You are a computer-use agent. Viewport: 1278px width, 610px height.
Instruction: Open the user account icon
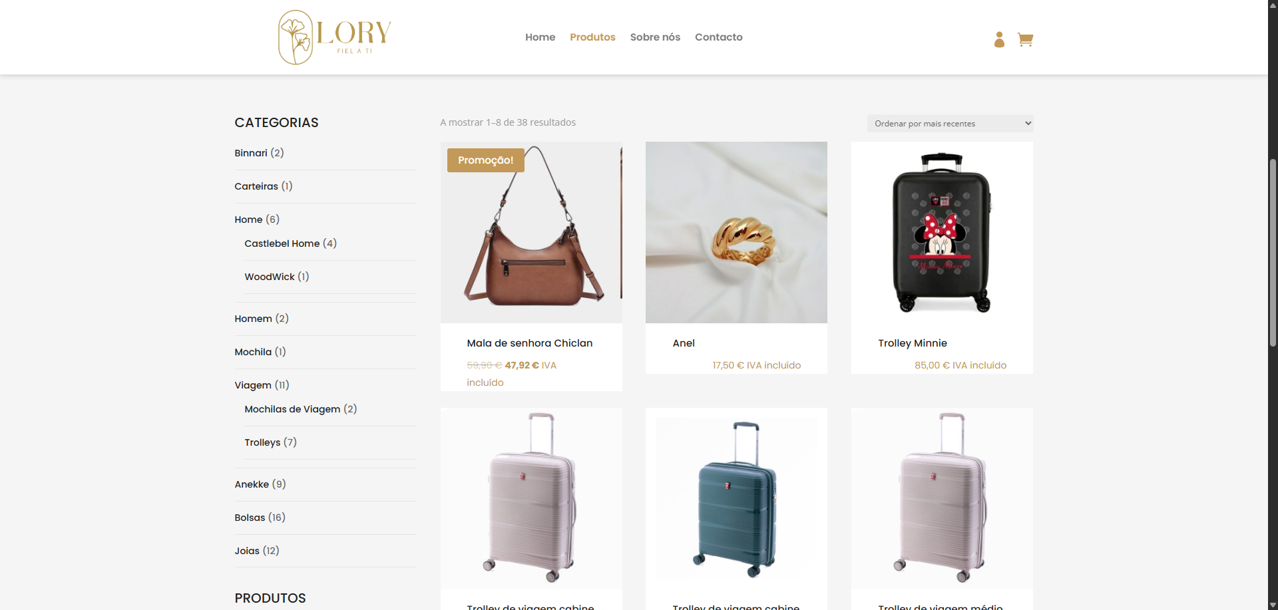tap(999, 40)
